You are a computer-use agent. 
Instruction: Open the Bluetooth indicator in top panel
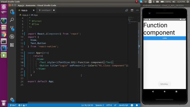coord(154,1)
